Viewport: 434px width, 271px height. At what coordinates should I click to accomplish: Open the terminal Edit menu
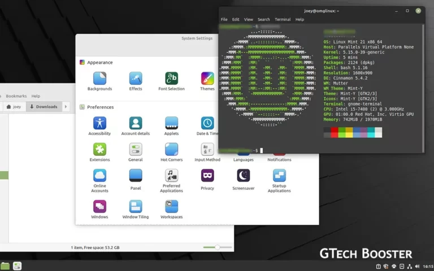(x=236, y=19)
